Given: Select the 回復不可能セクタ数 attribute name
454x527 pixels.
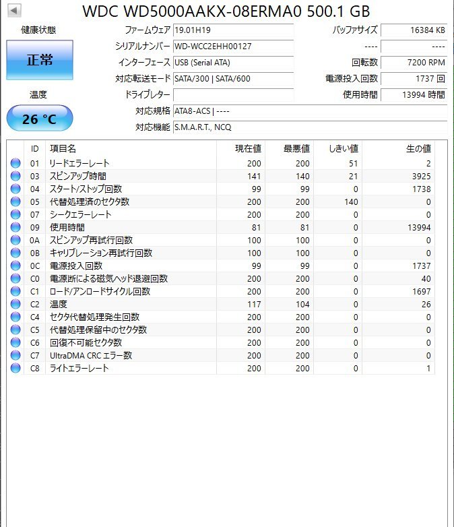Looking at the screenshot, I should coord(86,342).
